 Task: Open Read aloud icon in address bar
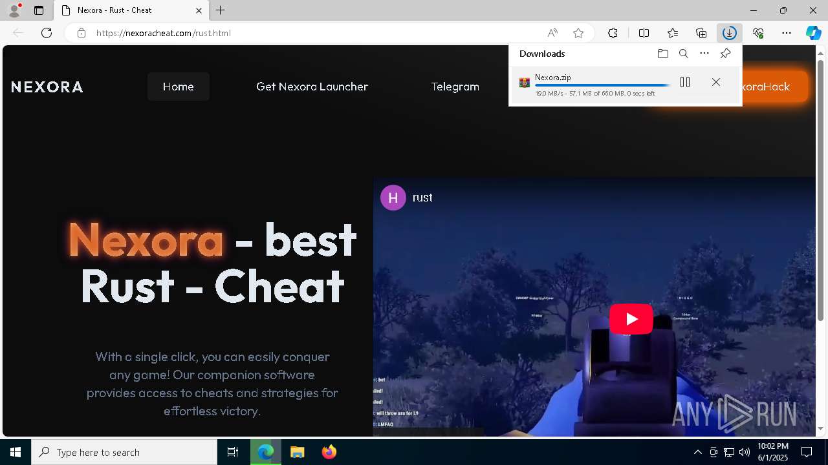click(x=552, y=33)
